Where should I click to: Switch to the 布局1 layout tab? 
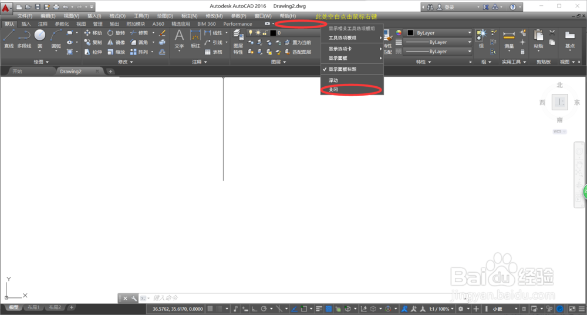click(33, 307)
